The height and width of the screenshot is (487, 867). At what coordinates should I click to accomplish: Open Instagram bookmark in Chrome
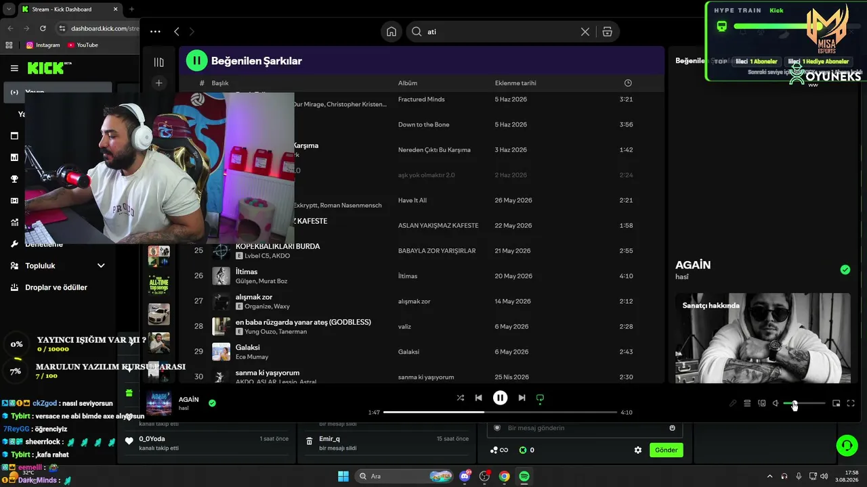(43, 45)
